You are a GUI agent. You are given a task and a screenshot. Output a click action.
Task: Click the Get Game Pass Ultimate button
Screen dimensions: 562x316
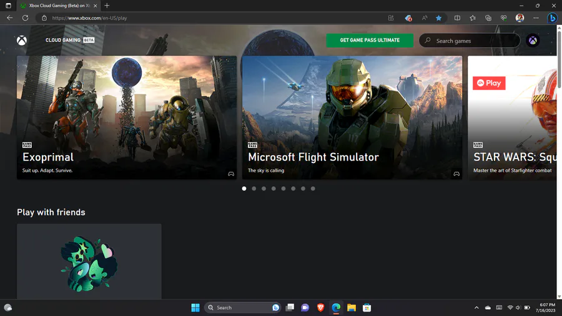pos(370,40)
